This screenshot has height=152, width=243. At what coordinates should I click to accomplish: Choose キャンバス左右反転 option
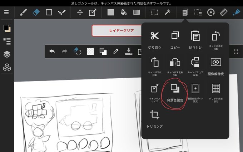175,67
